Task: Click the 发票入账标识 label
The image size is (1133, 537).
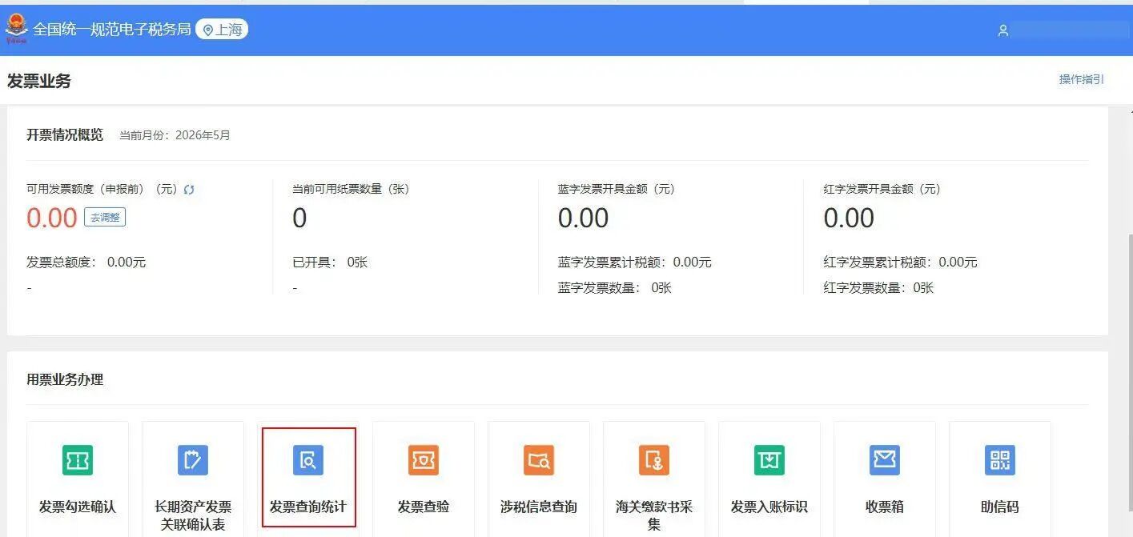Action: [x=769, y=507]
